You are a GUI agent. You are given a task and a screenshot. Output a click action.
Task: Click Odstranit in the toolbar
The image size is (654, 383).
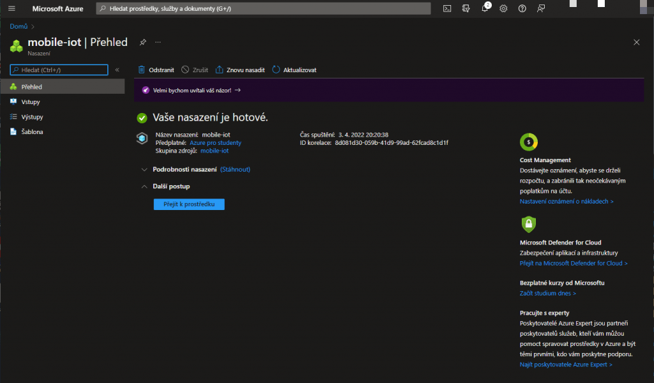(156, 70)
